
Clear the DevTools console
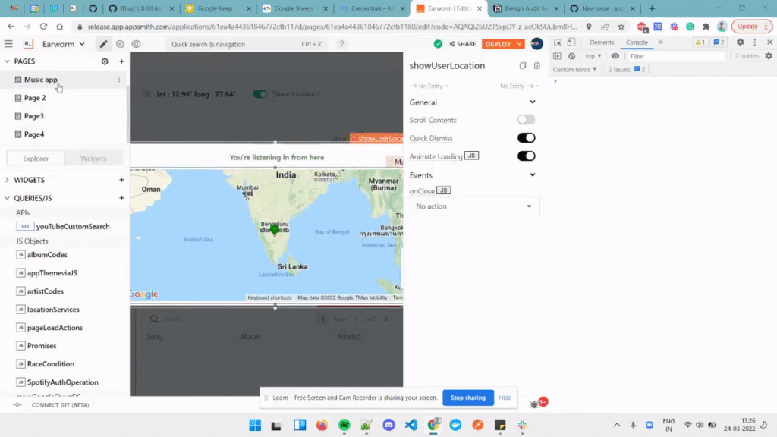(x=572, y=56)
